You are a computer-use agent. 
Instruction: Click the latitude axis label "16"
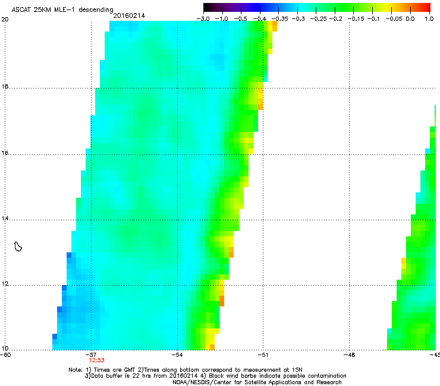[x=5, y=153]
